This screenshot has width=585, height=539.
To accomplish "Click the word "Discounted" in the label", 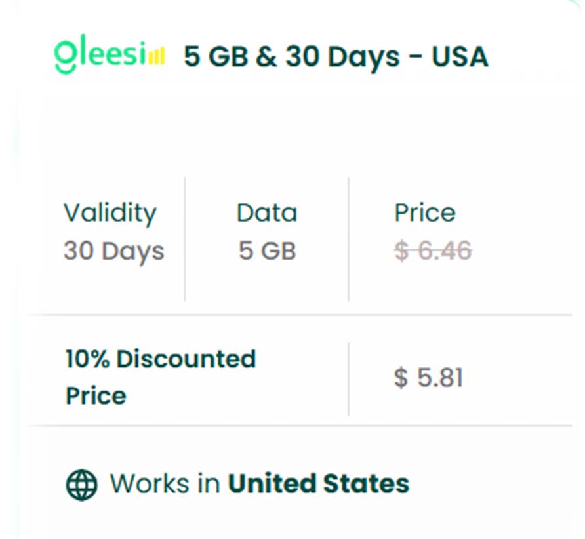I will coord(186,359).
